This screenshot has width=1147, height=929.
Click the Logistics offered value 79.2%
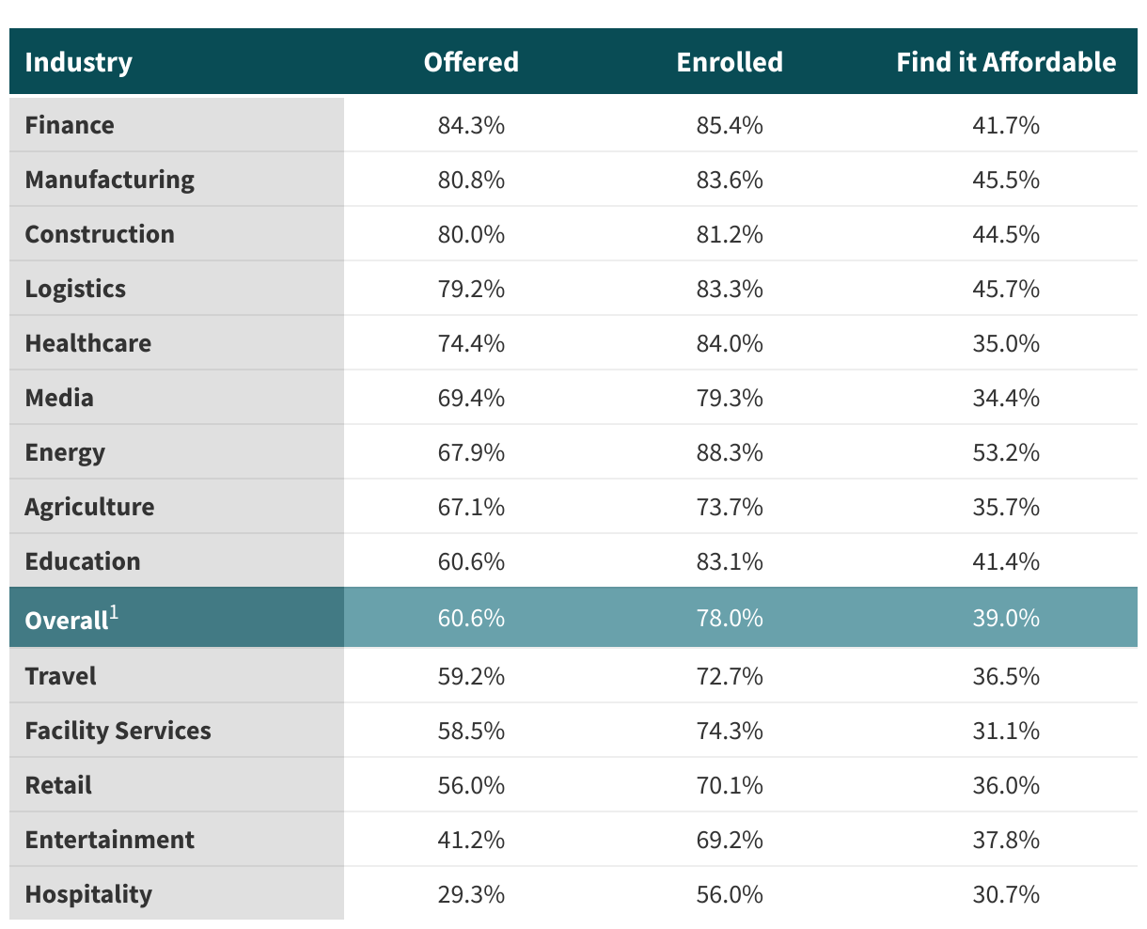[471, 289]
